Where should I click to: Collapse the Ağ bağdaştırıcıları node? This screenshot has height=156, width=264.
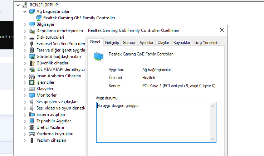pos(24,11)
